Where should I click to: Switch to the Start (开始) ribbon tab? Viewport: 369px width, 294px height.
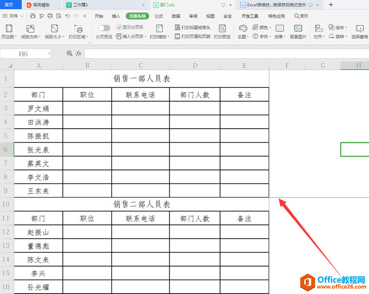(99, 16)
